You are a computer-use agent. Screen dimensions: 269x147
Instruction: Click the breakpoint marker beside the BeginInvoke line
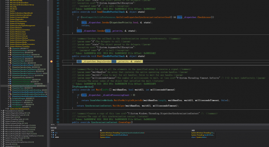52,62
